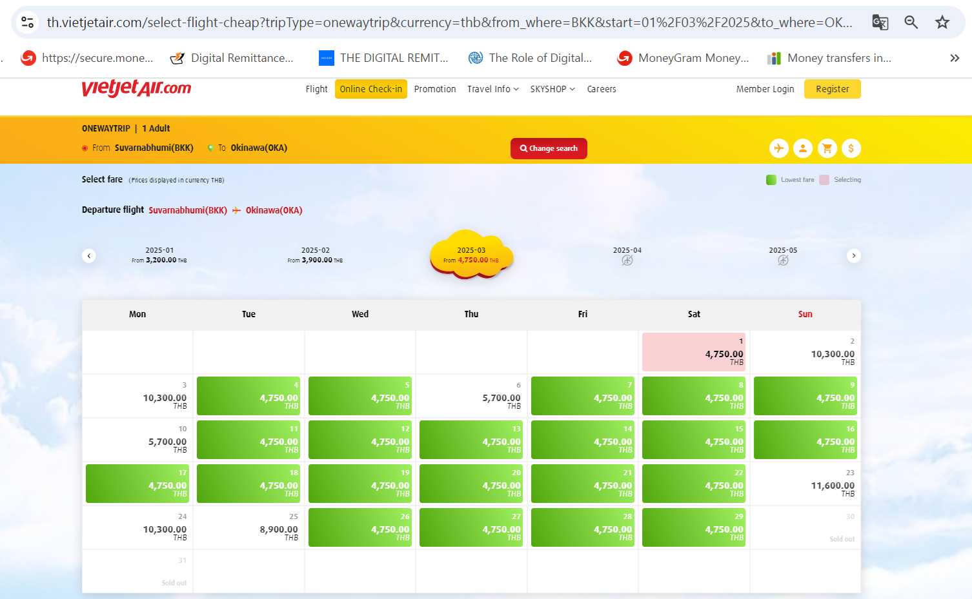Click the sold out March 31 cell

click(137, 571)
